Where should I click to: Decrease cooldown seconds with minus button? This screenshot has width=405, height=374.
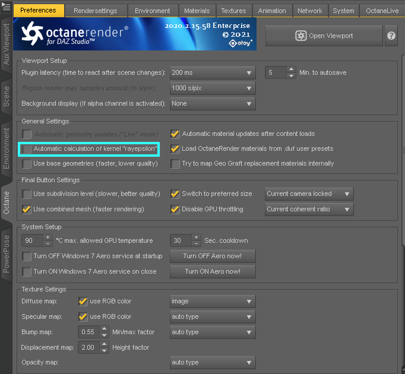pyautogui.click(x=197, y=243)
